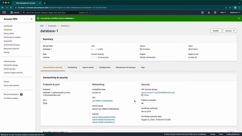The width and height of the screenshot is (242, 136).
Task: Open the third subnet link under Subnets
Action: pyautogui.click(x=104, y=122)
